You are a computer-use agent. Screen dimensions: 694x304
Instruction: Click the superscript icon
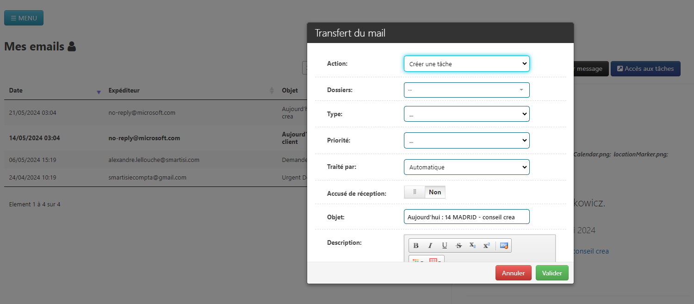[486, 246]
